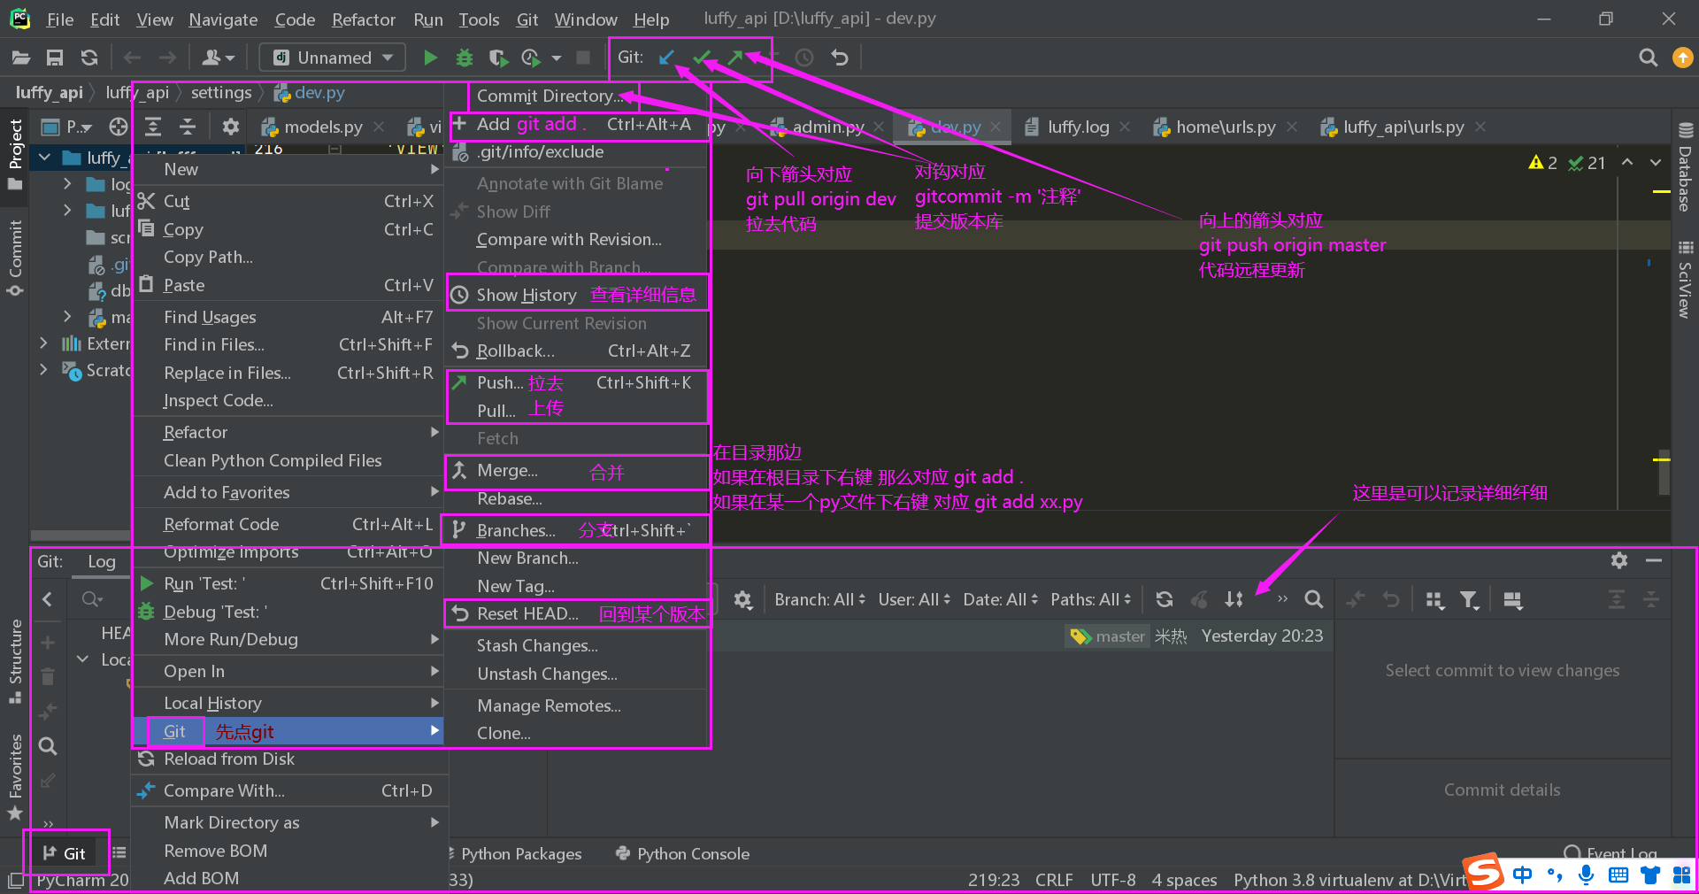The width and height of the screenshot is (1699, 894).
Task: Toggle the Git tool window button at bottom
Action: (65, 853)
